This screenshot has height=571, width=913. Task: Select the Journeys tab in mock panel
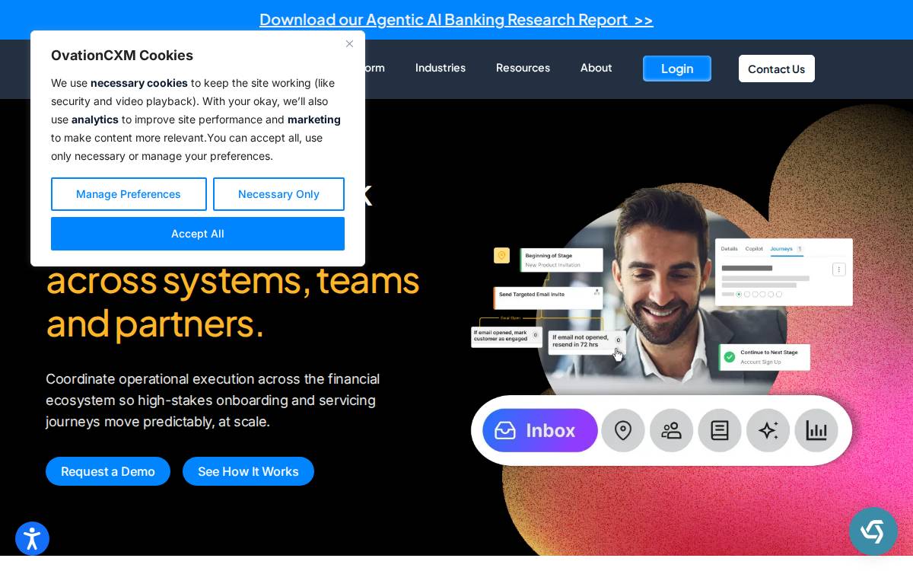pos(781,248)
